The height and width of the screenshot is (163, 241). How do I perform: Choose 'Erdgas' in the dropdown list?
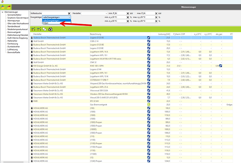[x=56, y=23]
